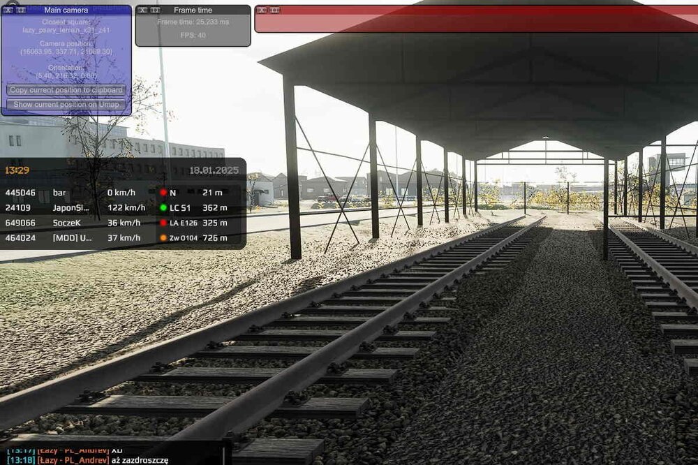Click chat message 'aż zazdroszczę'
The width and height of the screenshot is (698, 465).
pyautogui.click(x=140, y=461)
